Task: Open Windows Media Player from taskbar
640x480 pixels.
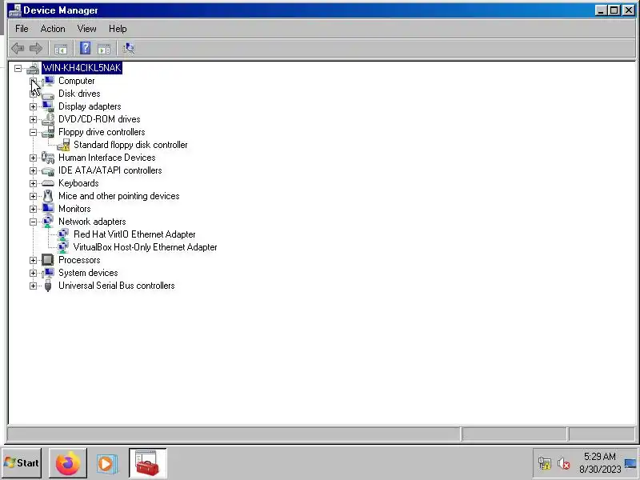Action: (x=107, y=464)
